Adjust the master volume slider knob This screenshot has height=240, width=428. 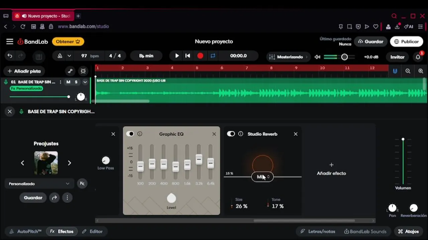(344, 57)
